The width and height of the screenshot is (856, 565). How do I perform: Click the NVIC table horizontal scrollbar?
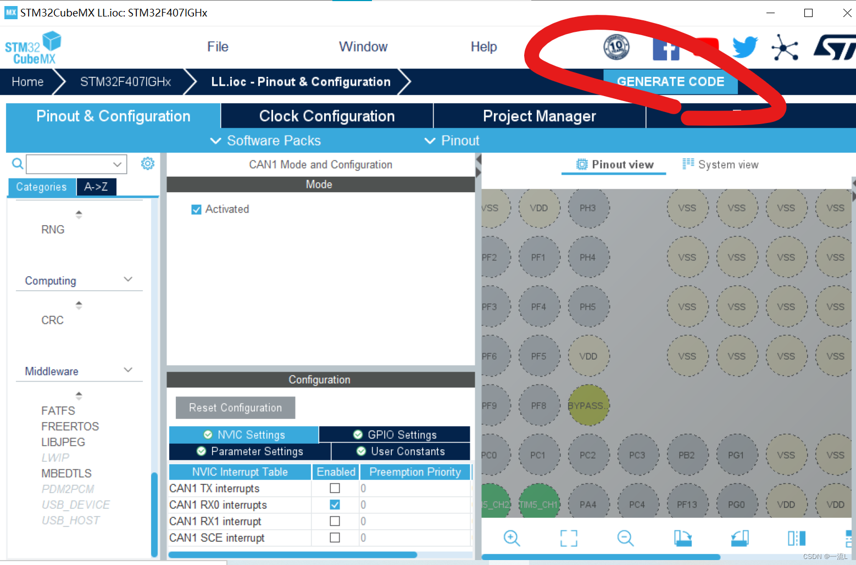292,555
